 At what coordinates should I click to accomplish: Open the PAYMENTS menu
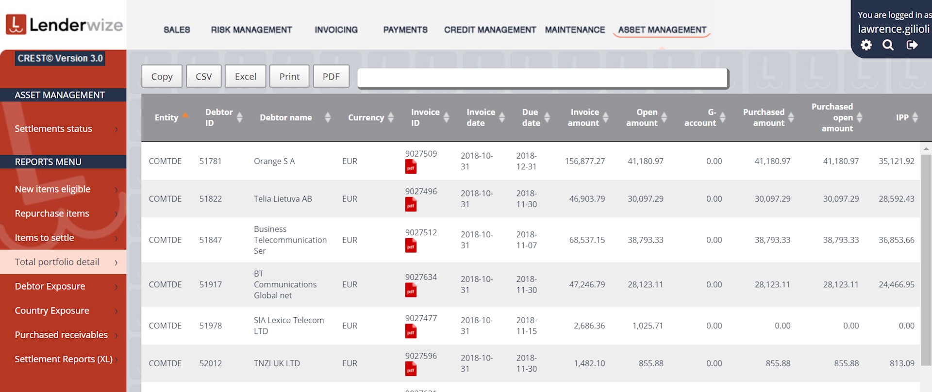click(405, 30)
